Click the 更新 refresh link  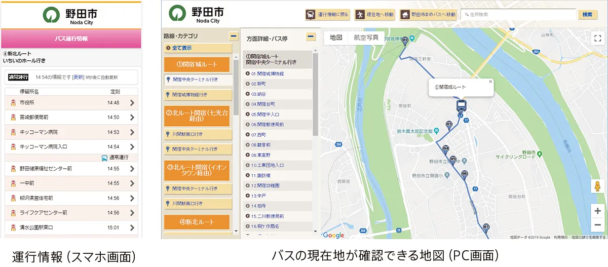coord(78,78)
